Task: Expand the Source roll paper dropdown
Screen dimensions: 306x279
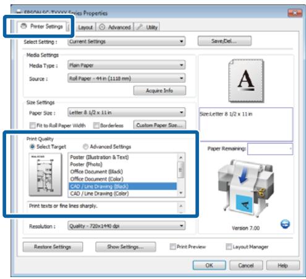Action: click(126, 79)
